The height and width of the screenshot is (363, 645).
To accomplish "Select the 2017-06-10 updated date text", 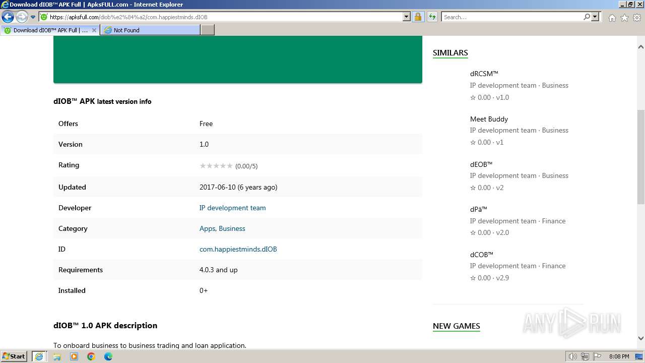I will coord(238,187).
